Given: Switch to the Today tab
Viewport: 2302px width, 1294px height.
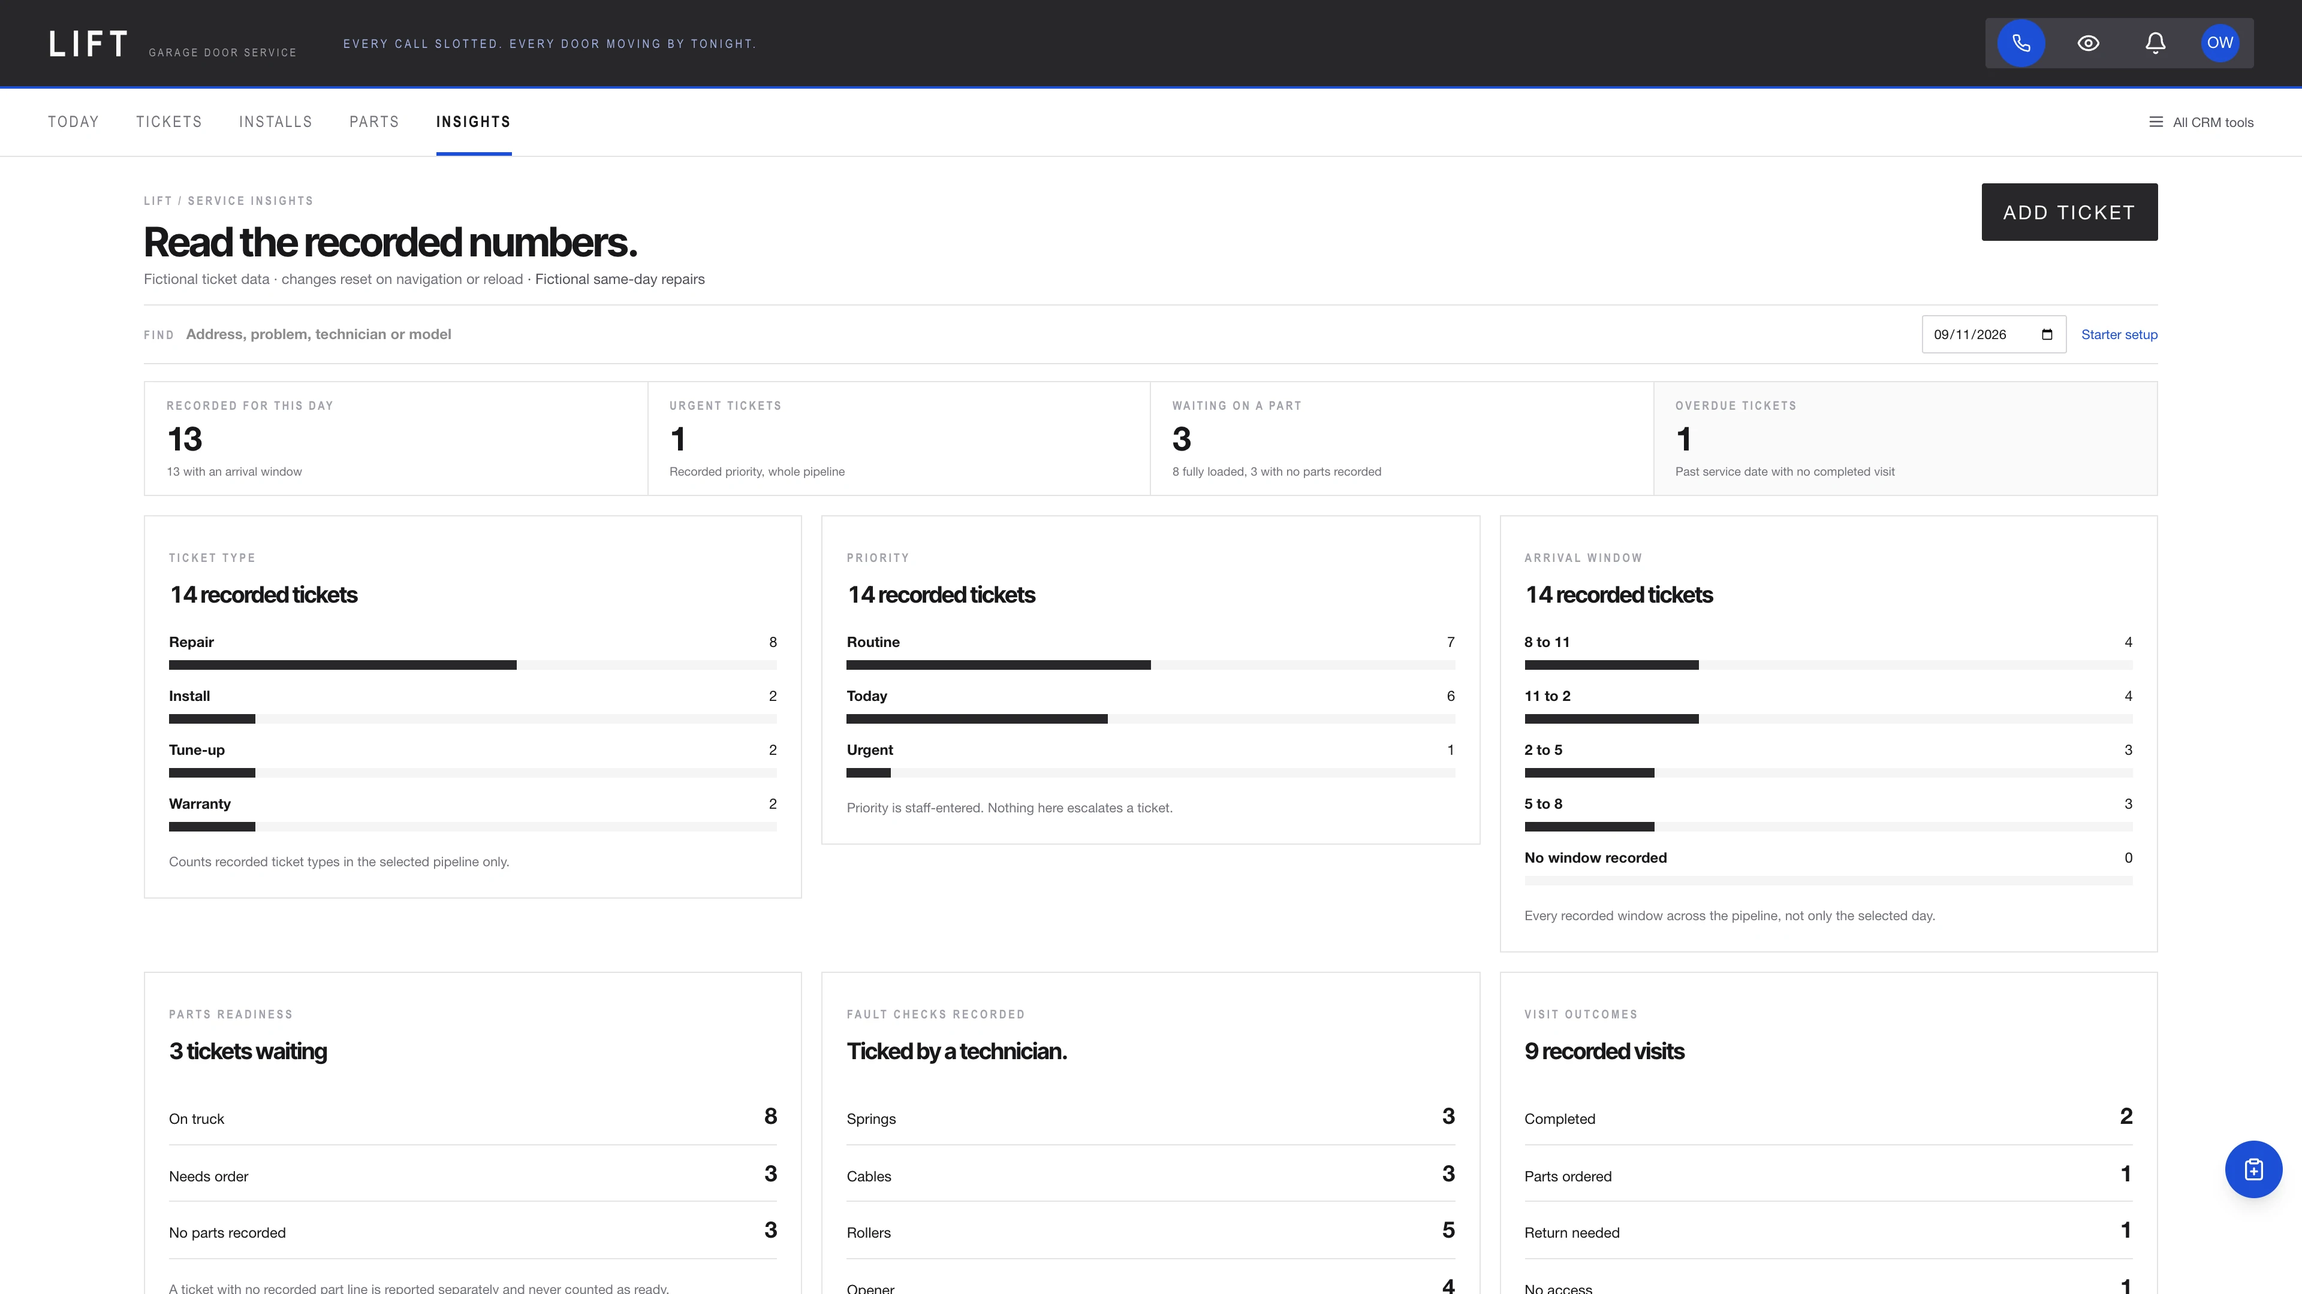Looking at the screenshot, I should 73,122.
